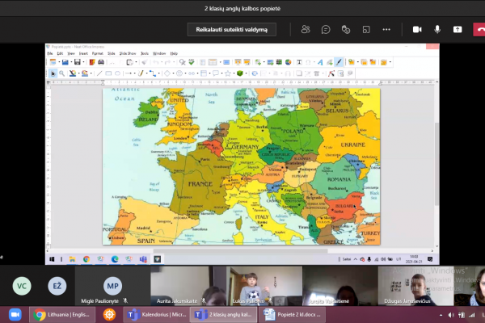Open the Insert menu in Impress

pyautogui.click(x=83, y=53)
